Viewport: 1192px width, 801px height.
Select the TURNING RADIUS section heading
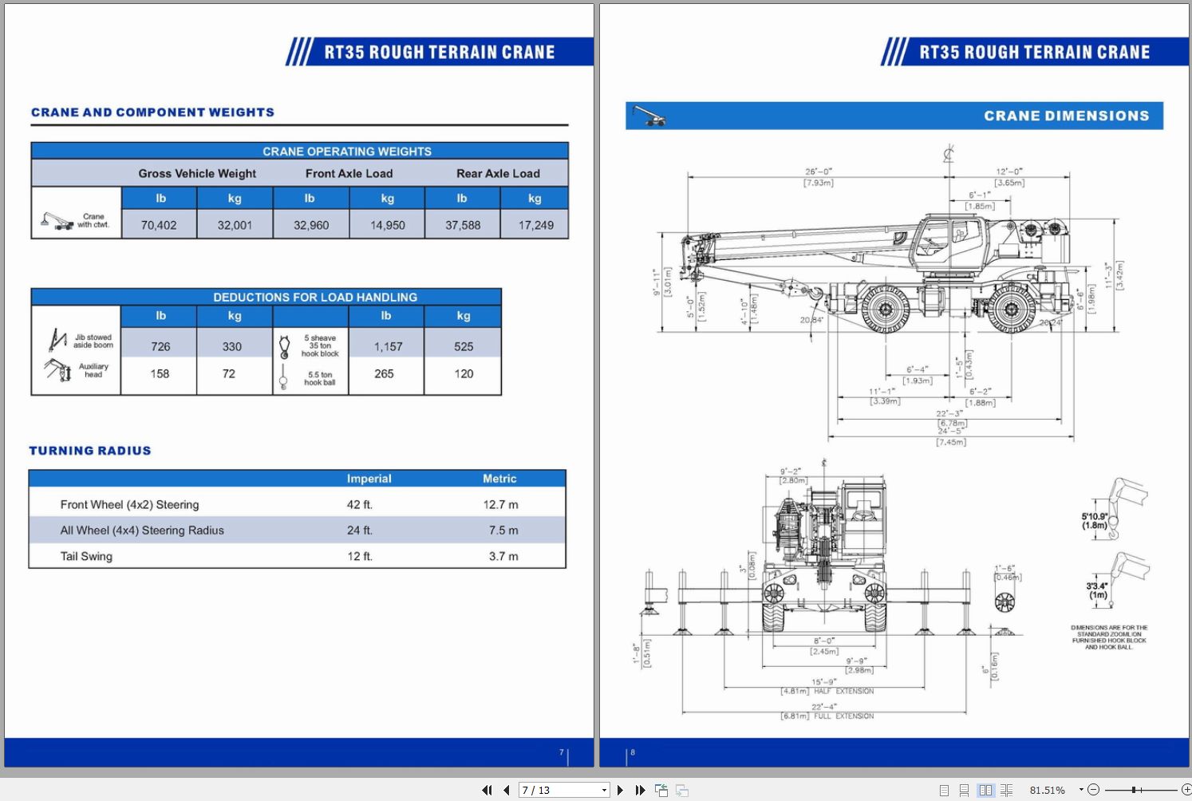click(x=89, y=450)
